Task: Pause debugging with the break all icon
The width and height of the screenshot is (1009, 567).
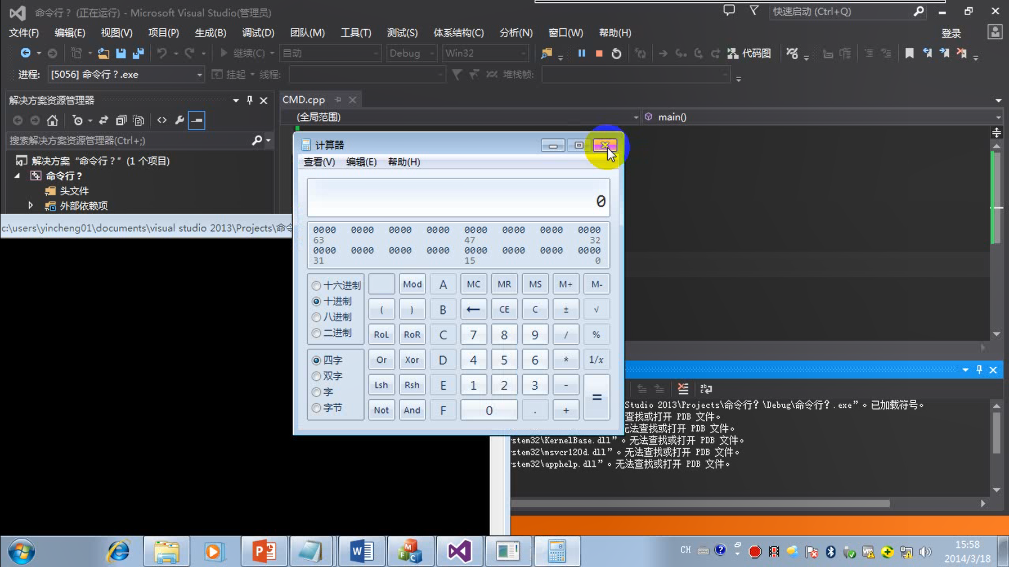Action: [581, 53]
